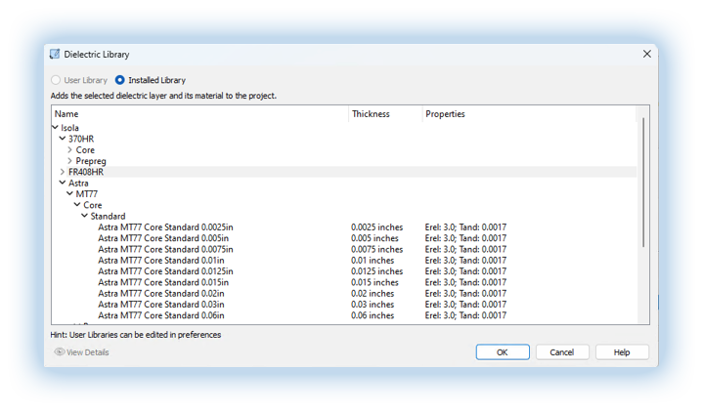Select Astra MT77 Core Standard 0.015in

(163, 282)
